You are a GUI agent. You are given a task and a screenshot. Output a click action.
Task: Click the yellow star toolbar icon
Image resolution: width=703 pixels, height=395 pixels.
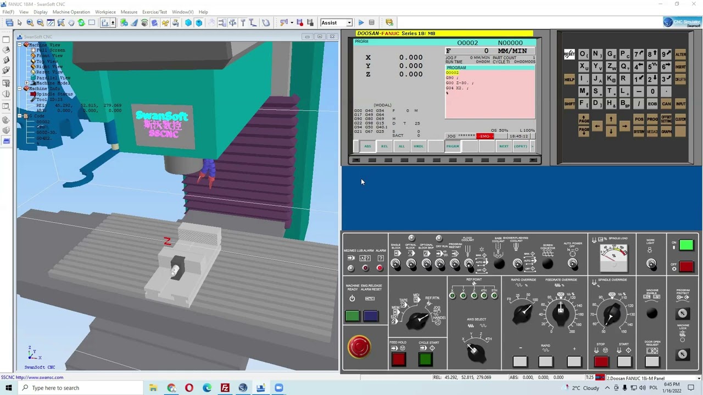[x=165, y=22]
